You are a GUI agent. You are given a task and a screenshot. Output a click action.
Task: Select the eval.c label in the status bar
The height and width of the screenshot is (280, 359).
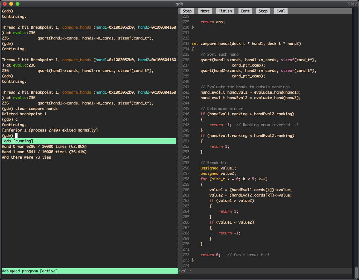tap(185, 271)
